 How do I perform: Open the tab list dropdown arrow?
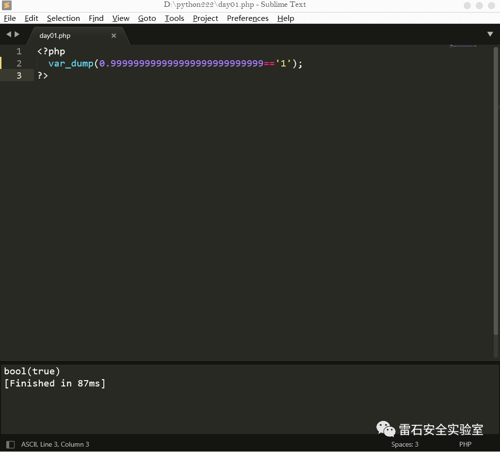coord(490,34)
